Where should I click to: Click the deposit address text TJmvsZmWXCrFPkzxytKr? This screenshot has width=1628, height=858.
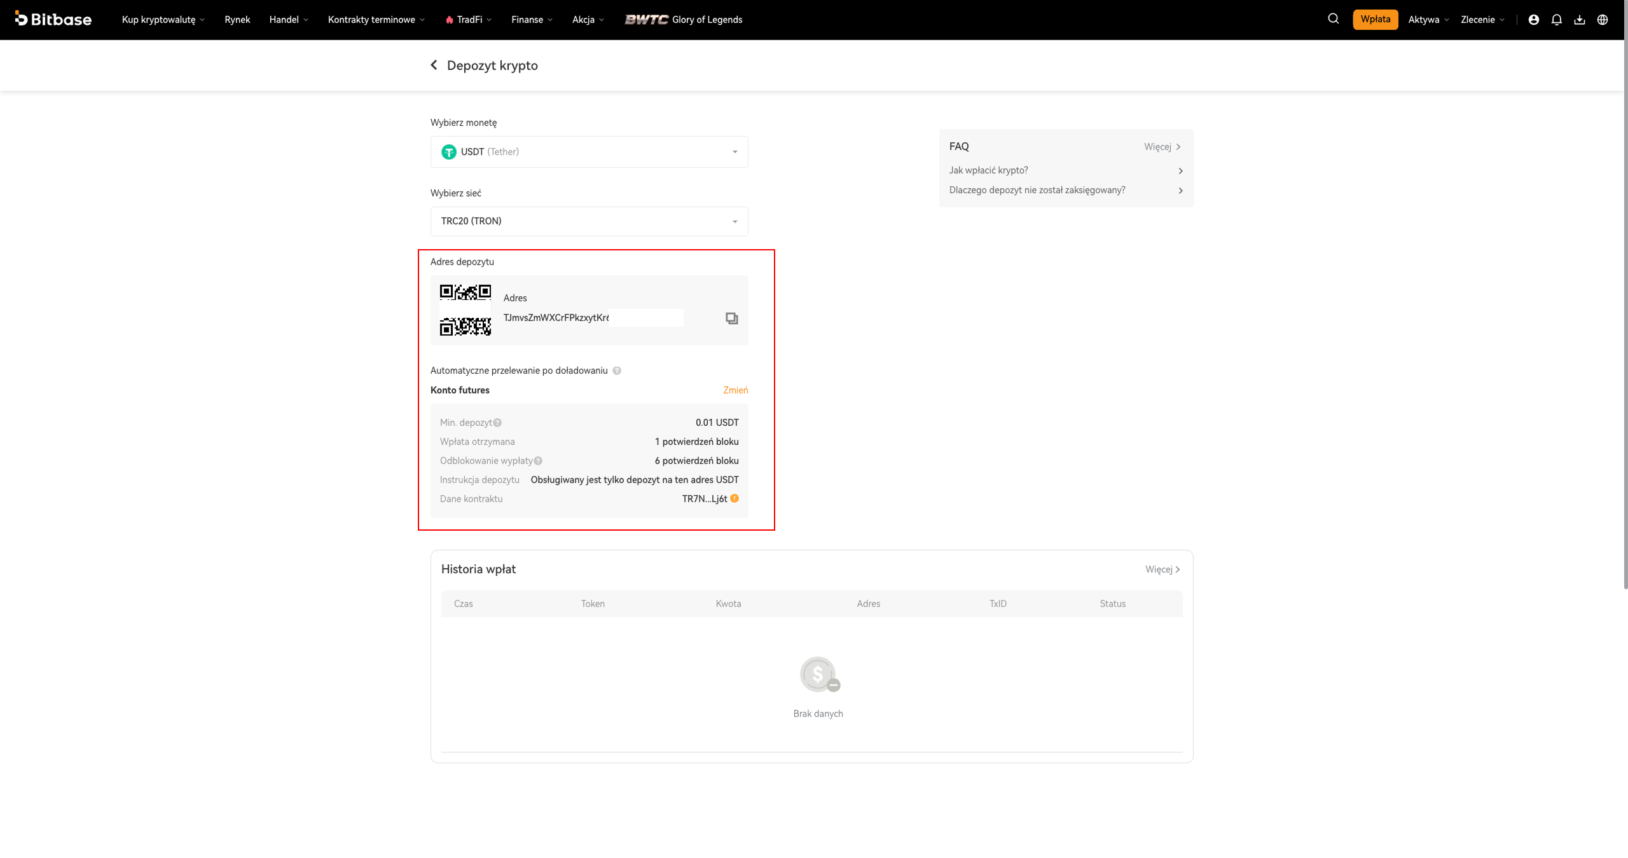(556, 318)
